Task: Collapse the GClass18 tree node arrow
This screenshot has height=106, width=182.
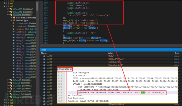Action: 8,15
